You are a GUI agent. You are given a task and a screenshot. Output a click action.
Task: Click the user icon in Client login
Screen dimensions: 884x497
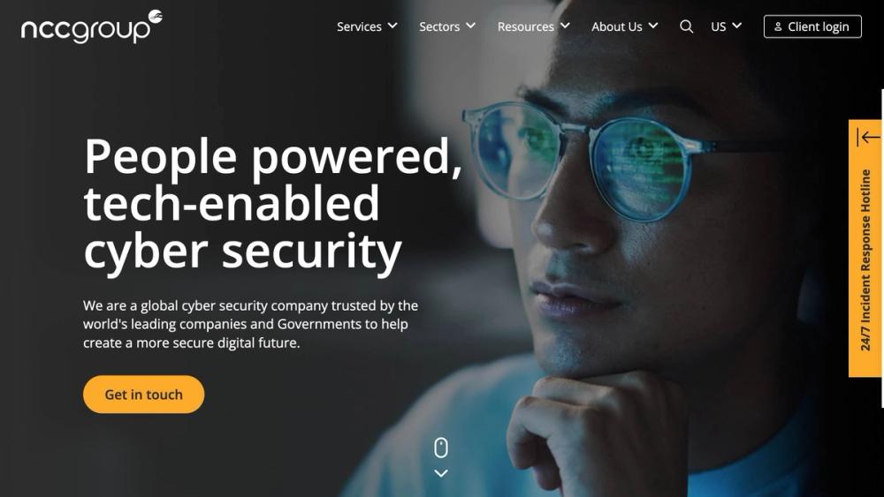(778, 26)
